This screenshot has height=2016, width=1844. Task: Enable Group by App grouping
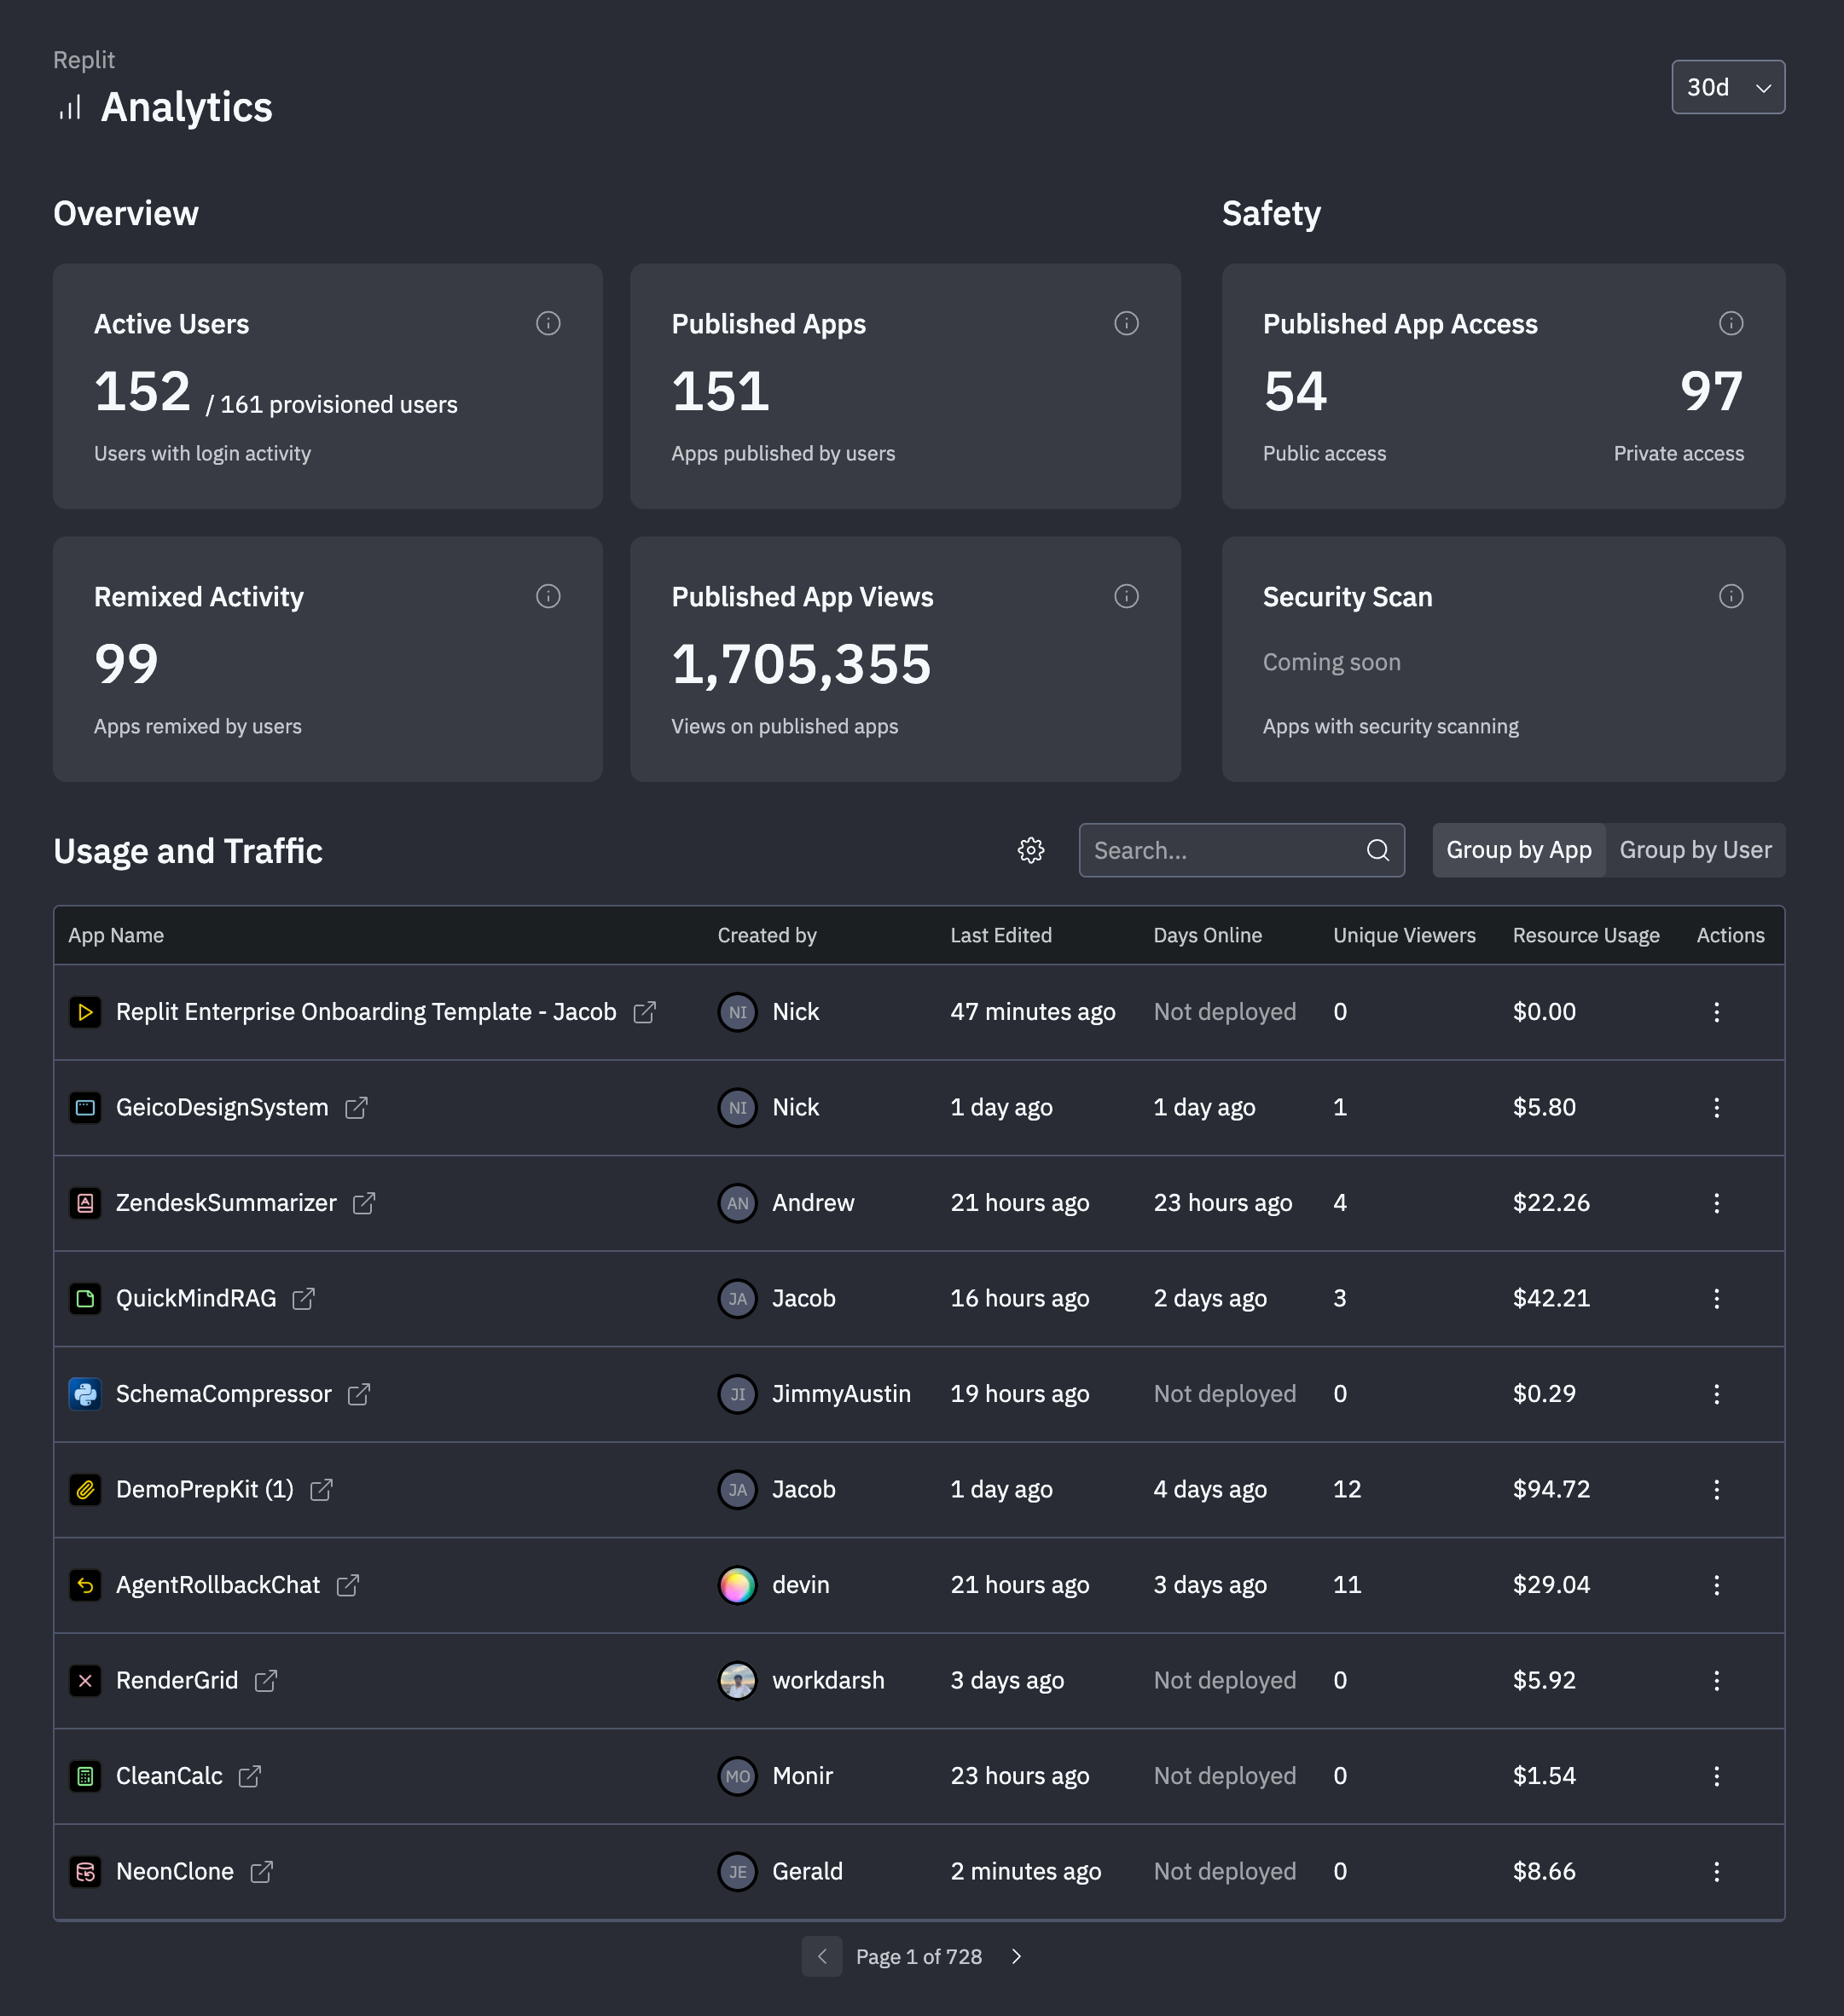[x=1518, y=850]
